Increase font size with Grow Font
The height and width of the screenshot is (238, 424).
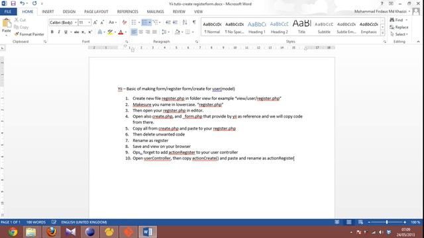point(95,22)
